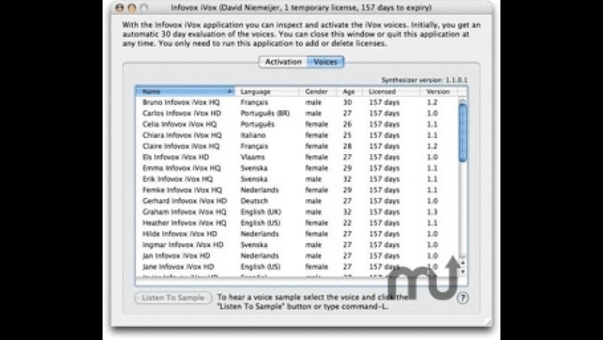Screen dimensions: 603x340
Task: Open the help button icon
Action: coord(462,298)
